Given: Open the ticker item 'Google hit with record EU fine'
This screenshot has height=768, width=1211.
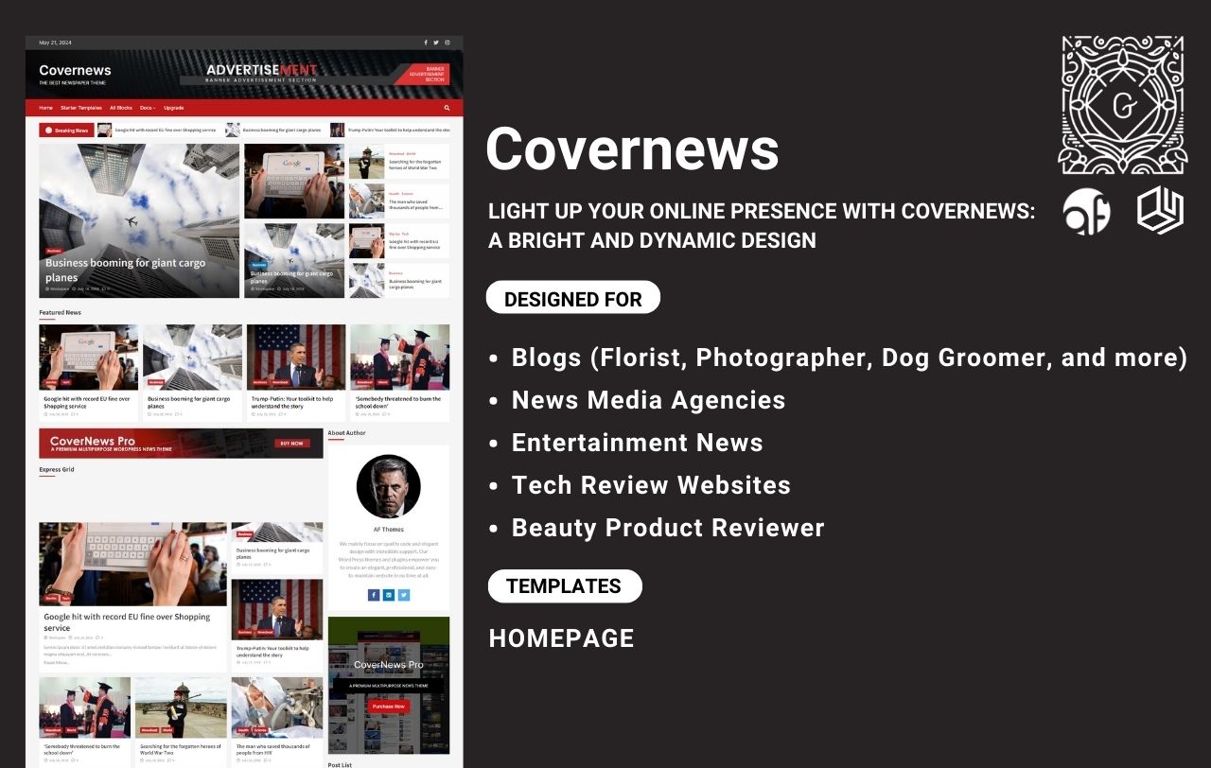Looking at the screenshot, I should [x=166, y=130].
